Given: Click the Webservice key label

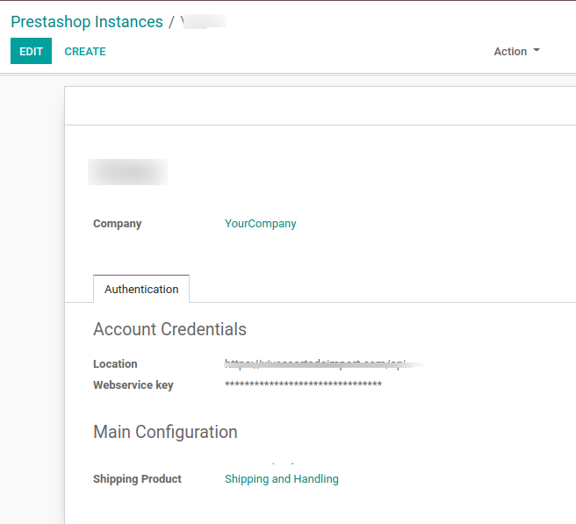Looking at the screenshot, I should (133, 384).
